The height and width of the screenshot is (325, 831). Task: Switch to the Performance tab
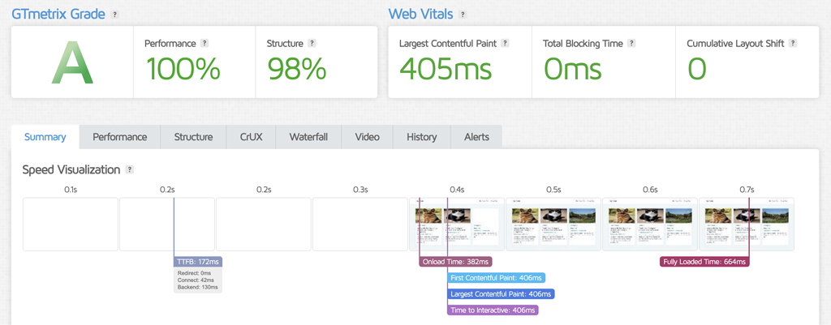pos(120,137)
